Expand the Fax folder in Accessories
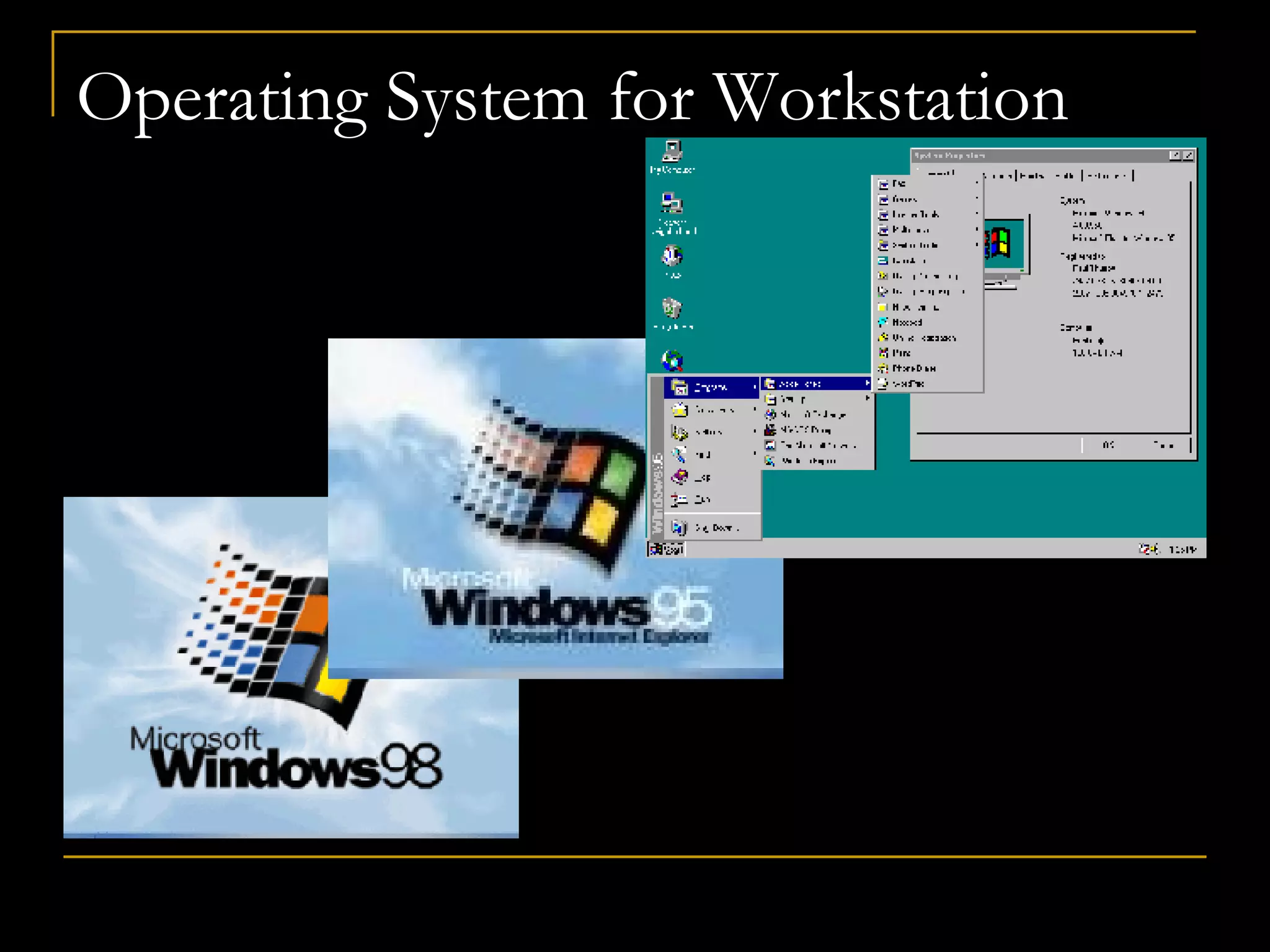 [928, 183]
